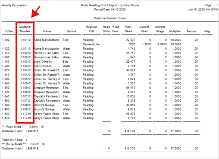Select Norma's Hair Salon in row 1-140
The image size is (219, 159).
(x=47, y=53)
